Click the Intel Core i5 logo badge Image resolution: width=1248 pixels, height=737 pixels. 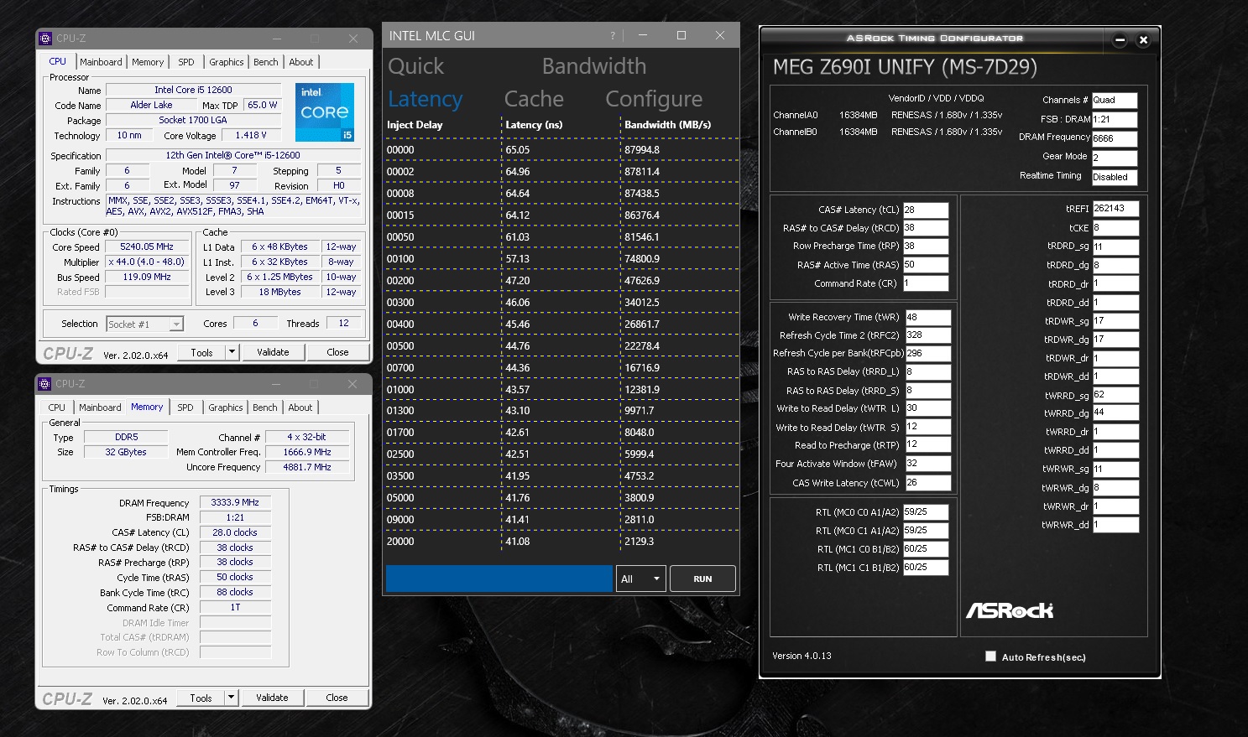coord(325,112)
